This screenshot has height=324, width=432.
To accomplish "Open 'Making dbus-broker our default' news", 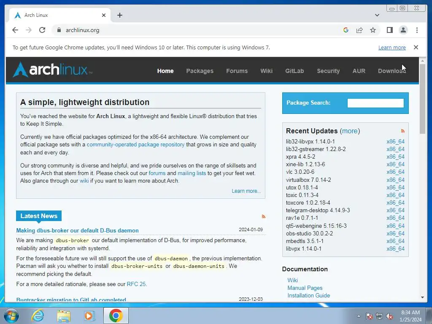I will [x=78, y=231].
